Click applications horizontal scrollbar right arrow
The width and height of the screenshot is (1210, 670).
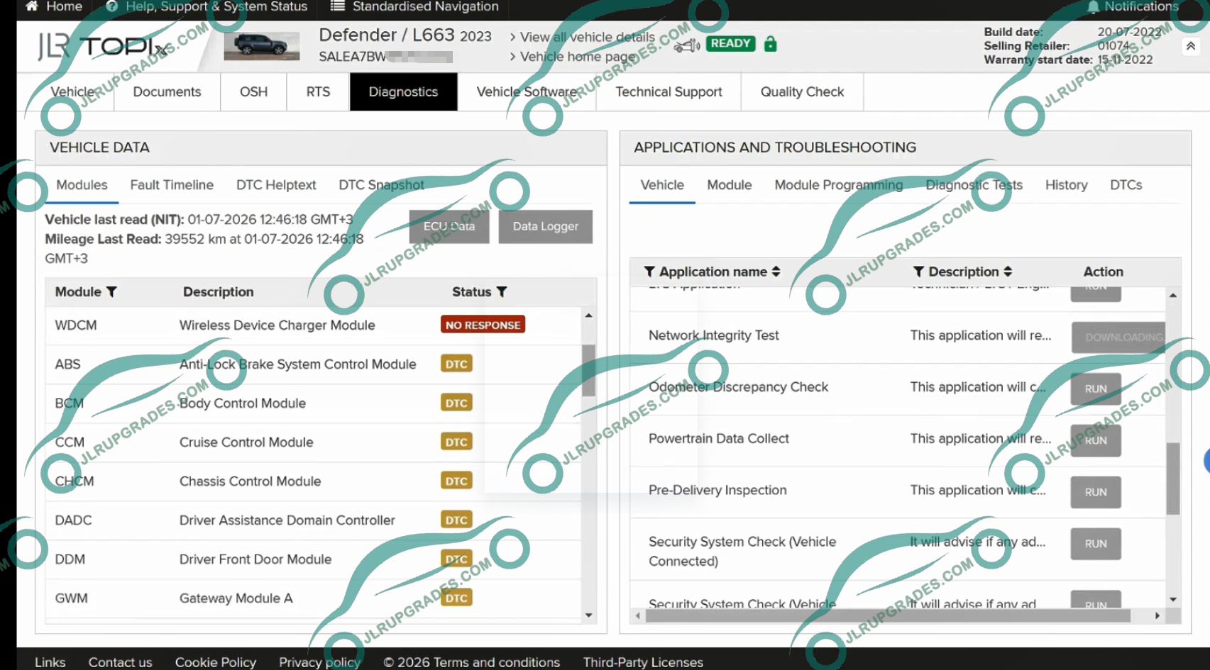click(x=1157, y=615)
